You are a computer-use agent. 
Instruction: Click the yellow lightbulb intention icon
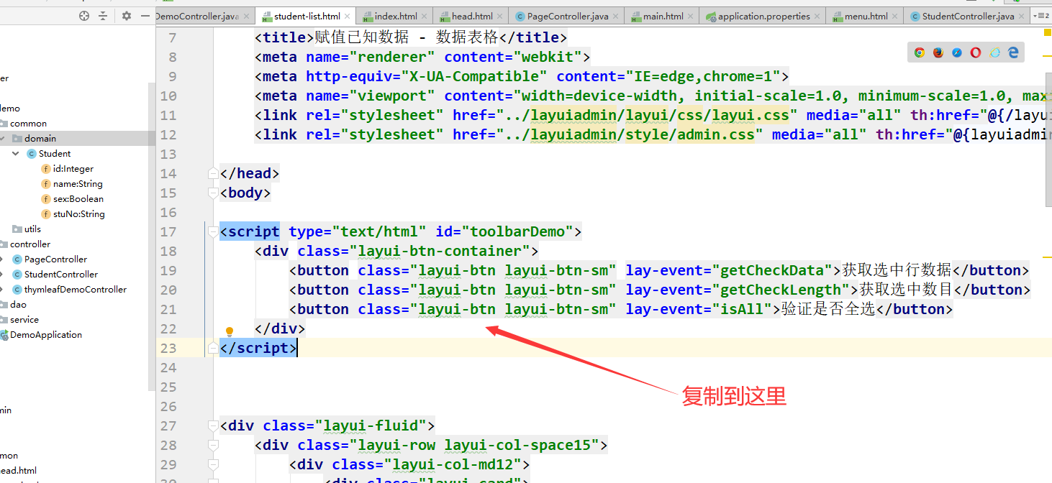tap(230, 331)
